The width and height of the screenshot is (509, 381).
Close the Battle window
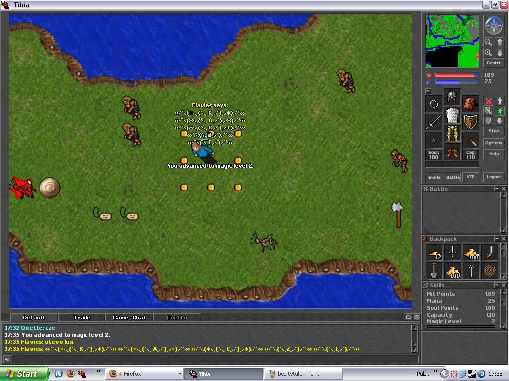tap(503, 188)
